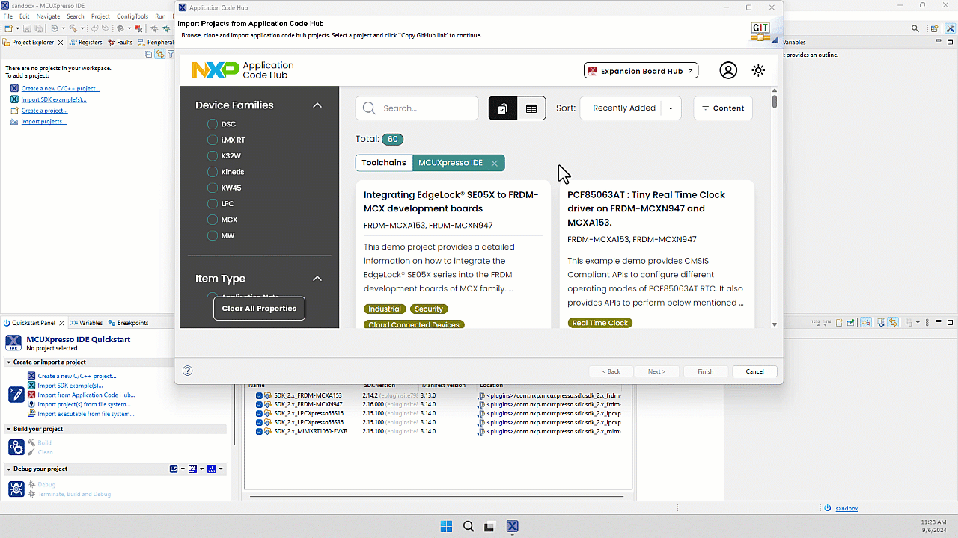Viewport: 958px width, 538px height.
Task: Click the Terminate red icon in IDE toolbar
Action: [x=138, y=28]
